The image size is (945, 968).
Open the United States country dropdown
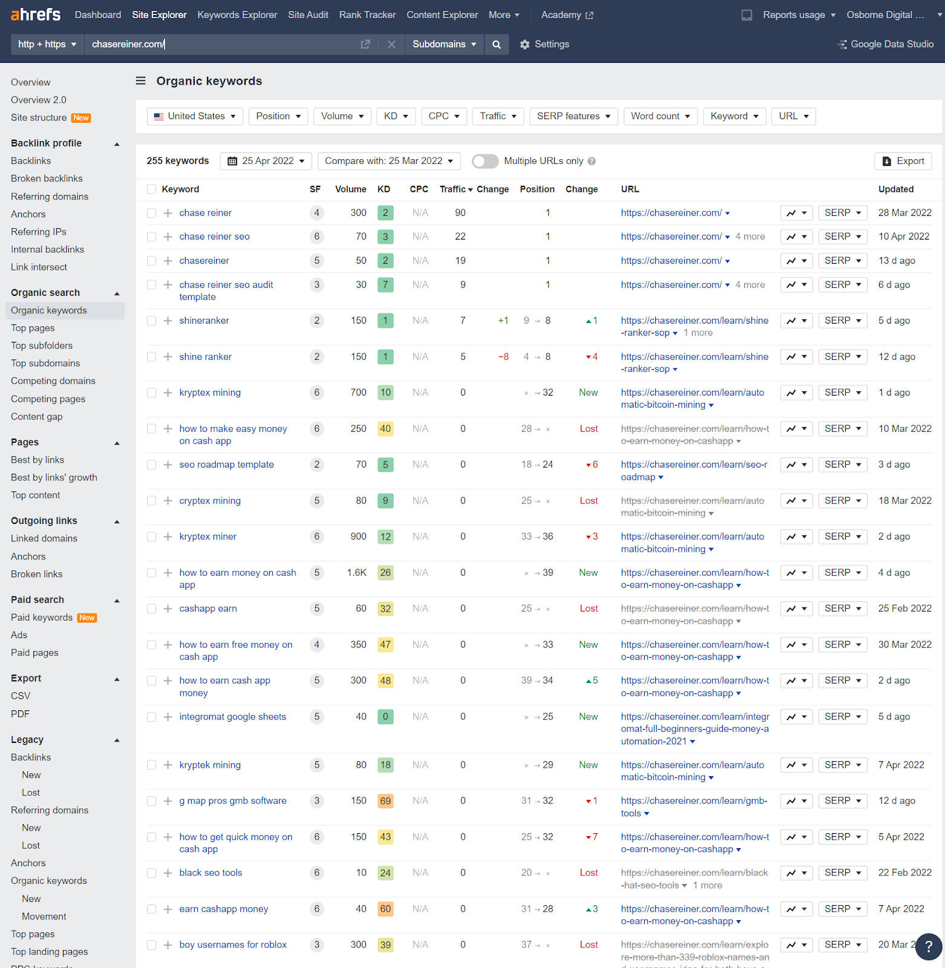click(195, 116)
